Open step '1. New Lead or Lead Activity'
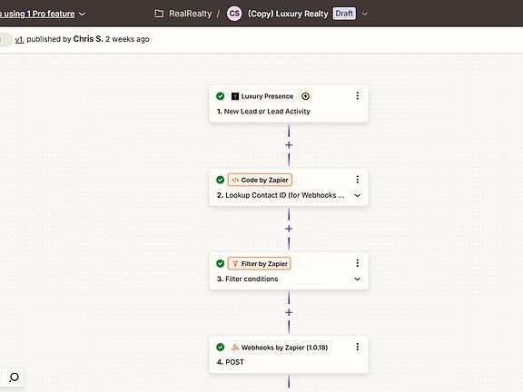Screen dimensions: 523x392 click(263, 112)
